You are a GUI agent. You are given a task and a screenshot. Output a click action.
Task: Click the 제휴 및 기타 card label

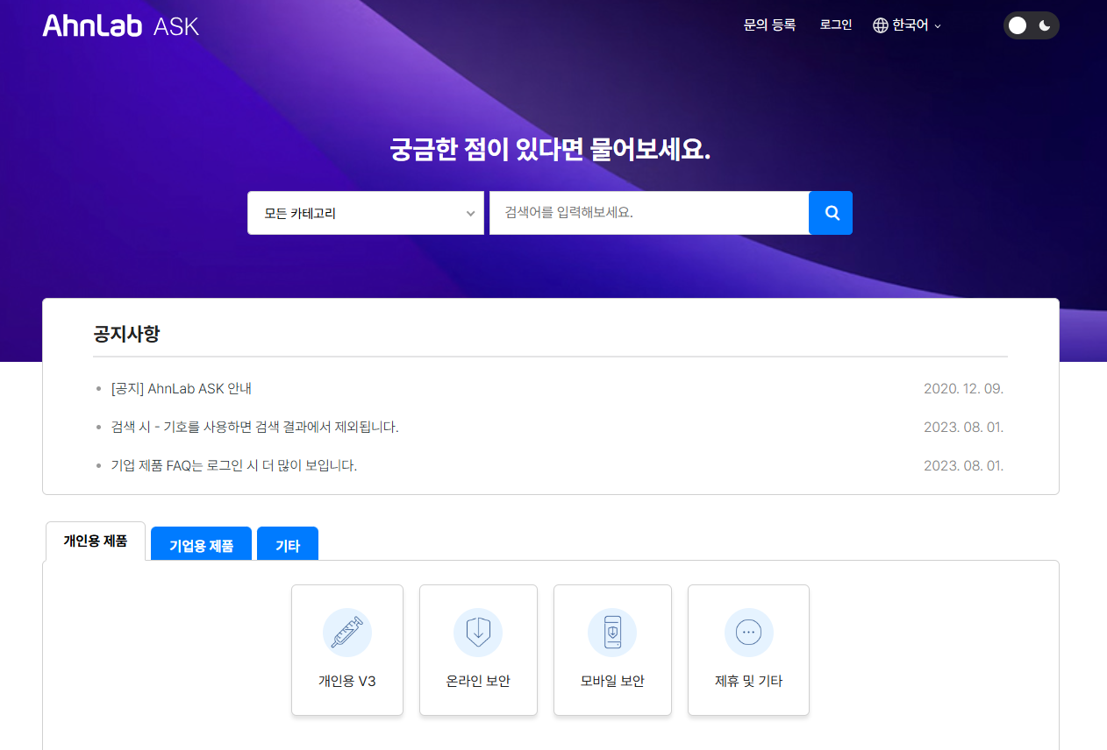[x=748, y=681]
